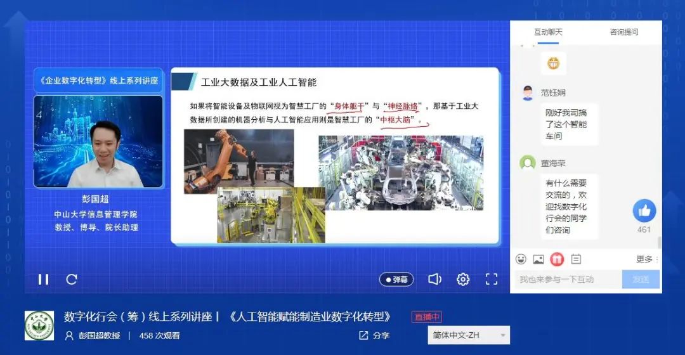The image size is (685, 355).
Task: Open the emoji picker in chat
Action: (521, 259)
